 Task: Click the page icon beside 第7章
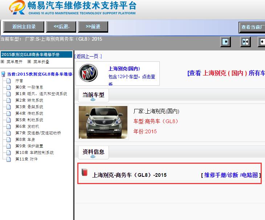pos(9,133)
